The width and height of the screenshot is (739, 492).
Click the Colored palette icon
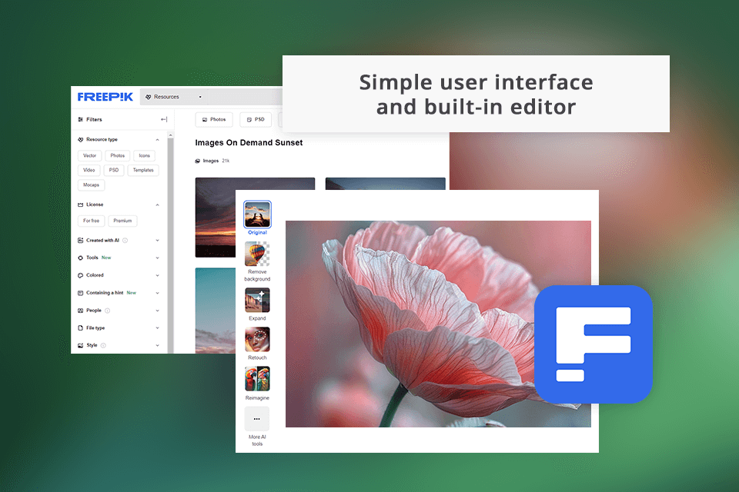(x=80, y=275)
